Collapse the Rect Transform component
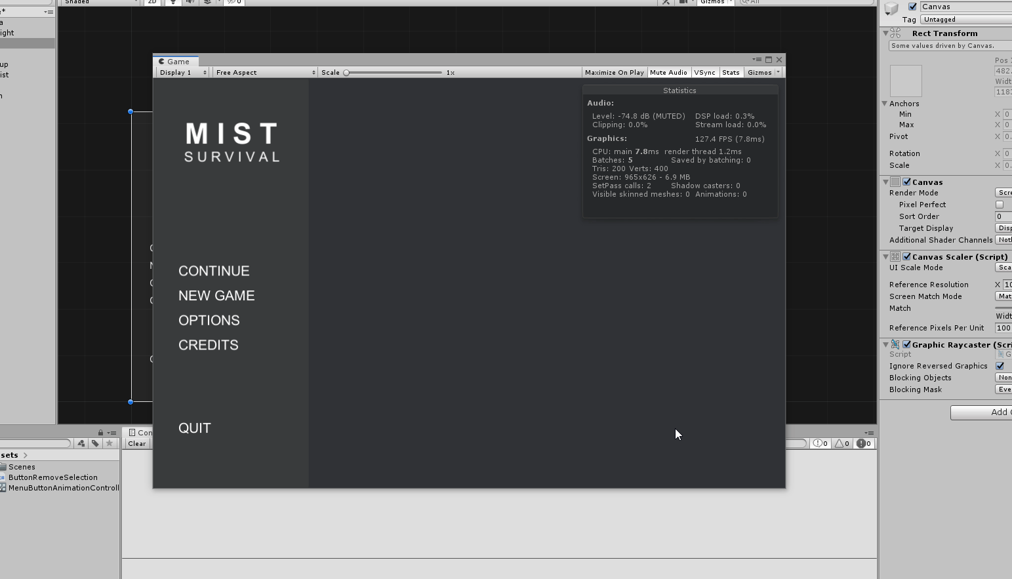The image size is (1012, 579). pyautogui.click(x=885, y=33)
